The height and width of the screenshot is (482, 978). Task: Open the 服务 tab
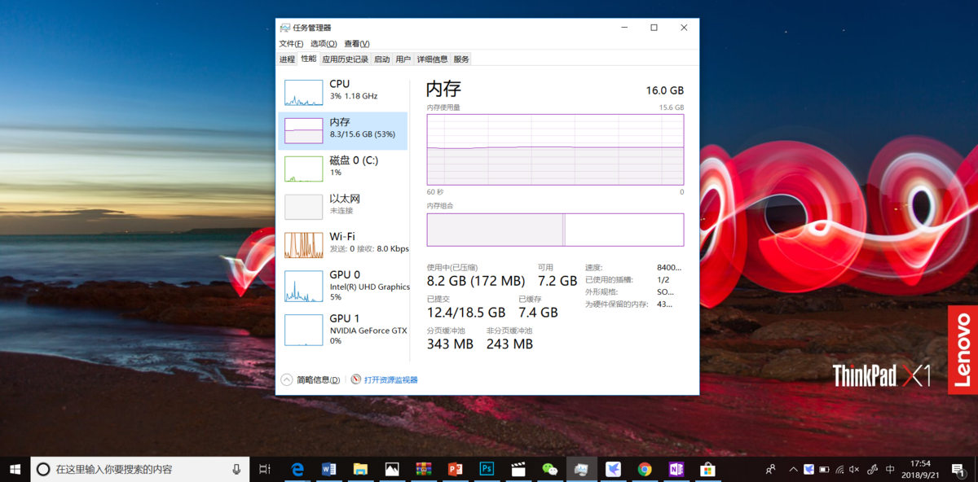[461, 59]
